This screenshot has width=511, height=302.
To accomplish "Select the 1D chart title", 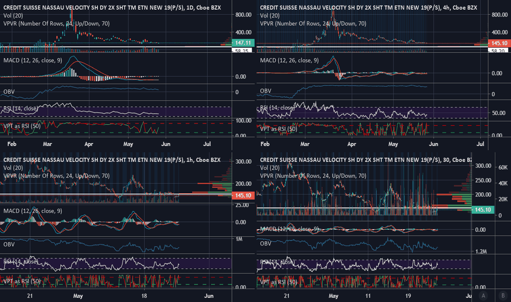I will 112,8.
